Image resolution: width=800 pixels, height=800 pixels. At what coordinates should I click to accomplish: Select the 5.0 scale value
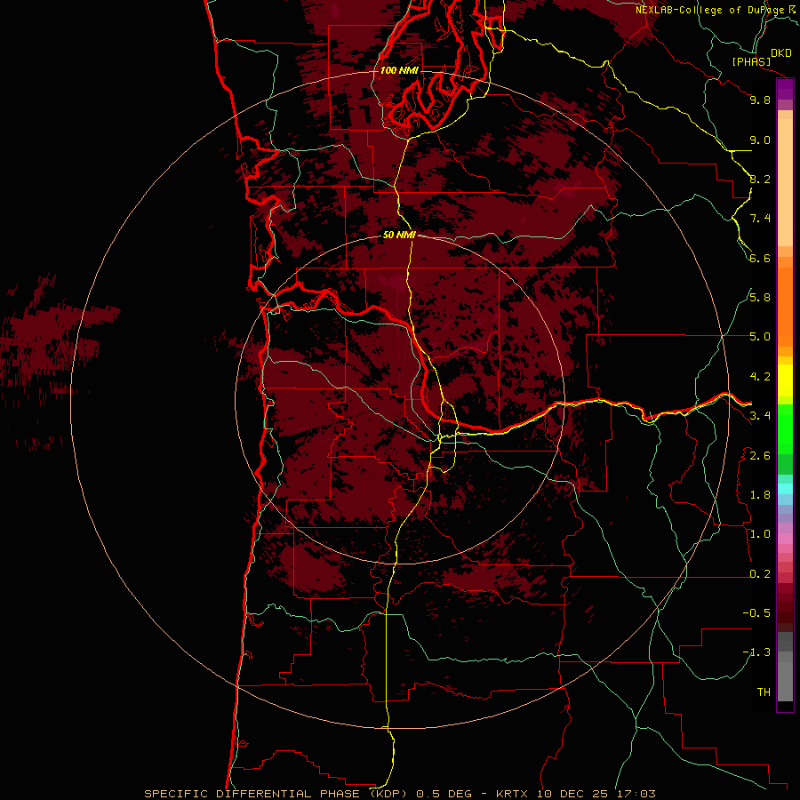tap(760, 337)
